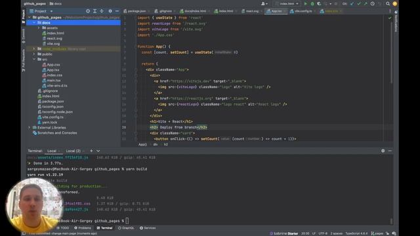Open the avatar icon at the far right of the toolbar
Viewport: 420px width, 236px height.
pos(395,4)
